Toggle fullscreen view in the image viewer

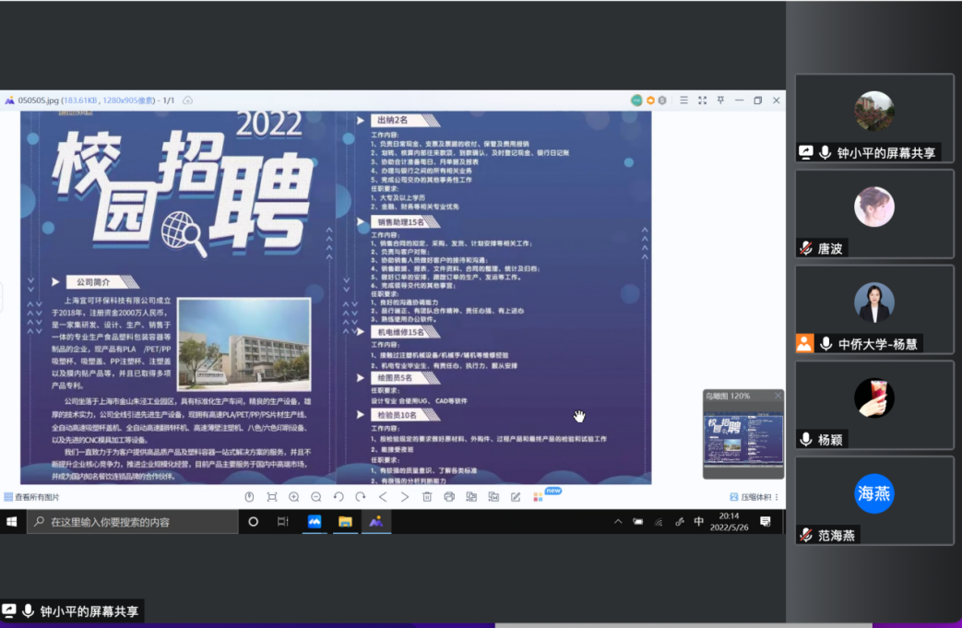[703, 101]
